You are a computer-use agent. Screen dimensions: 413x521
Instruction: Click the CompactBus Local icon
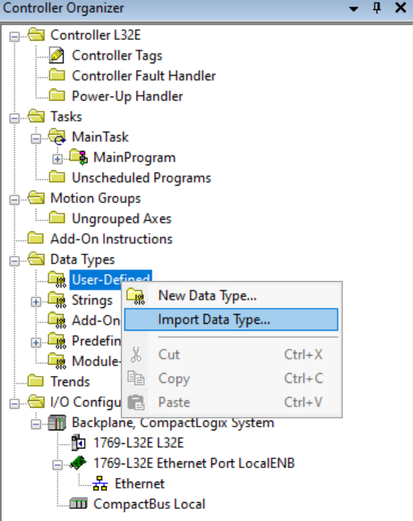pyautogui.click(x=79, y=504)
